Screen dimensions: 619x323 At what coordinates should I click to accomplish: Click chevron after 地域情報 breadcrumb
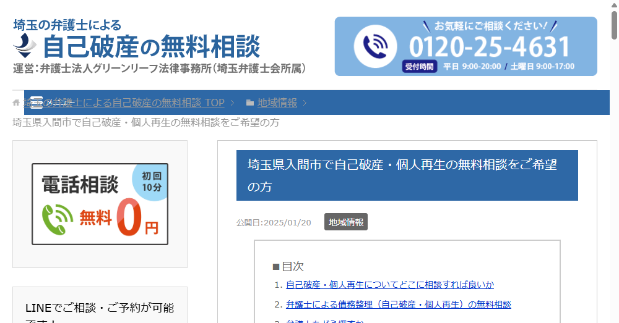305,103
